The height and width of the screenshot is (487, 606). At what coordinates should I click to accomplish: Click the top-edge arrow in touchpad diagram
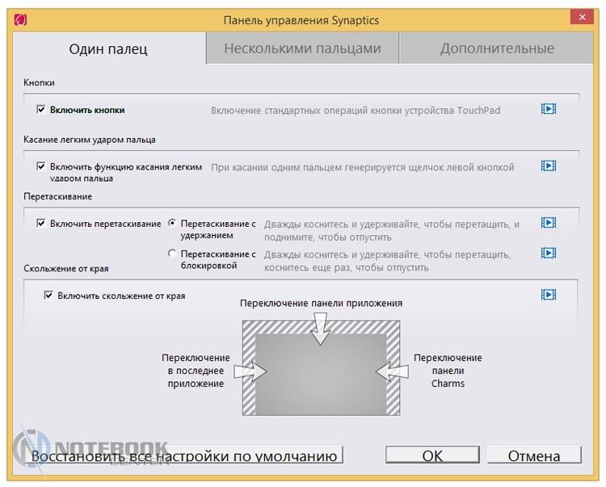[x=321, y=329]
